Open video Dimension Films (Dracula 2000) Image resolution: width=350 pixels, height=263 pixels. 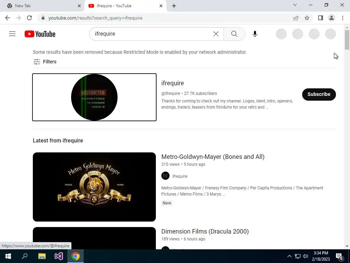pos(205,231)
